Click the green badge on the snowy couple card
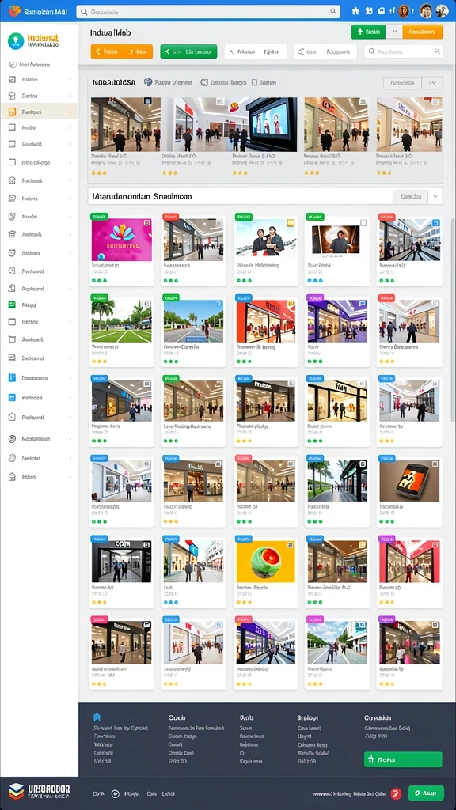Image resolution: width=456 pixels, height=810 pixels. (242, 217)
